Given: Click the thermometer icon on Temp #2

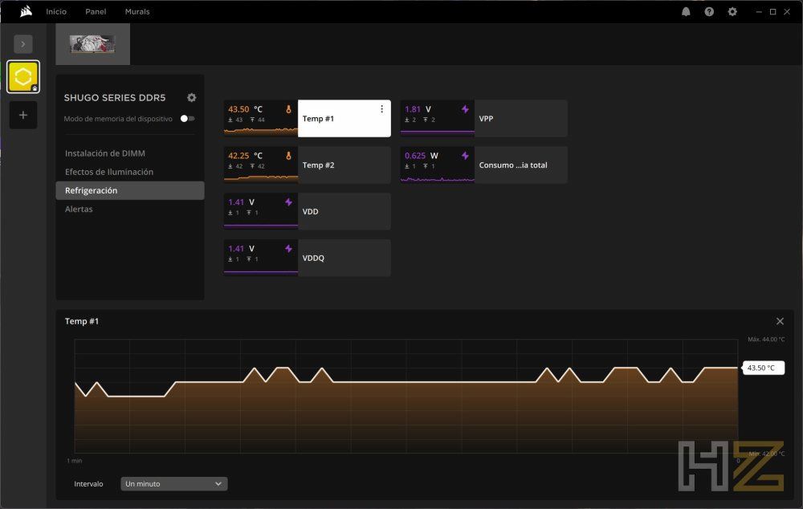Looking at the screenshot, I should tap(288, 156).
